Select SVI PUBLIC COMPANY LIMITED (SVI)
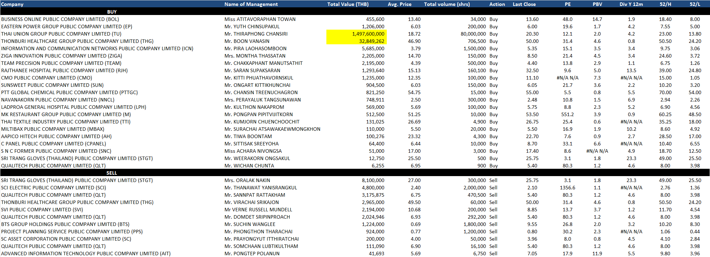Screen dimensions: 710x257 coord(42,210)
